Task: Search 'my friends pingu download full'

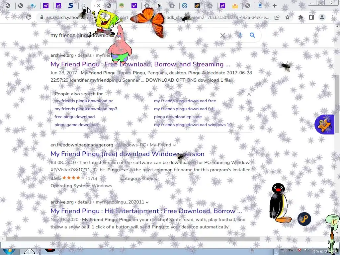Action: pyautogui.click(x=184, y=109)
